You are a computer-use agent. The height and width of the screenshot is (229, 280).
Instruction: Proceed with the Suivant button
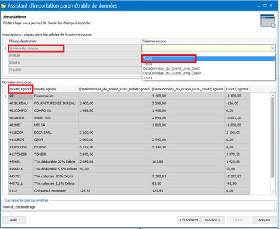coord(213,220)
